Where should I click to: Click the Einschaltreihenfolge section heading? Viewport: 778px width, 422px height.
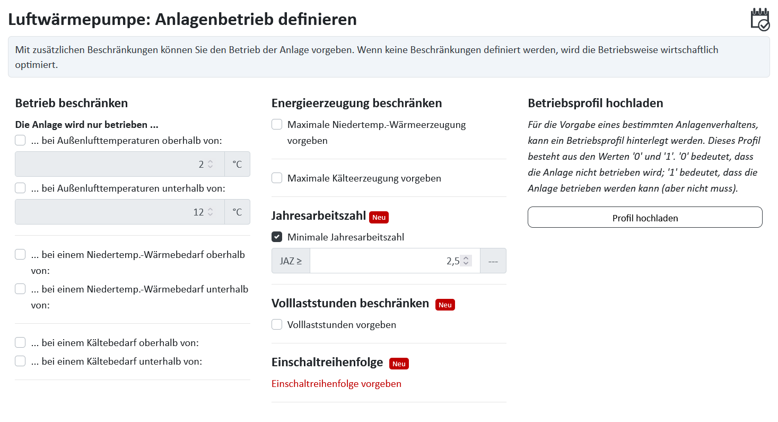click(x=327, y=362)
